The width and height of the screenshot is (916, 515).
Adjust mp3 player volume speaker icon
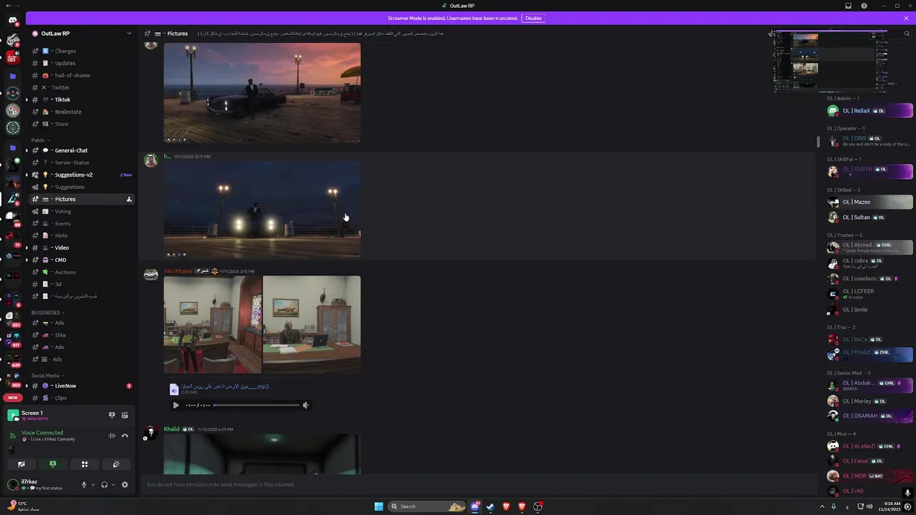pos(306,406)
